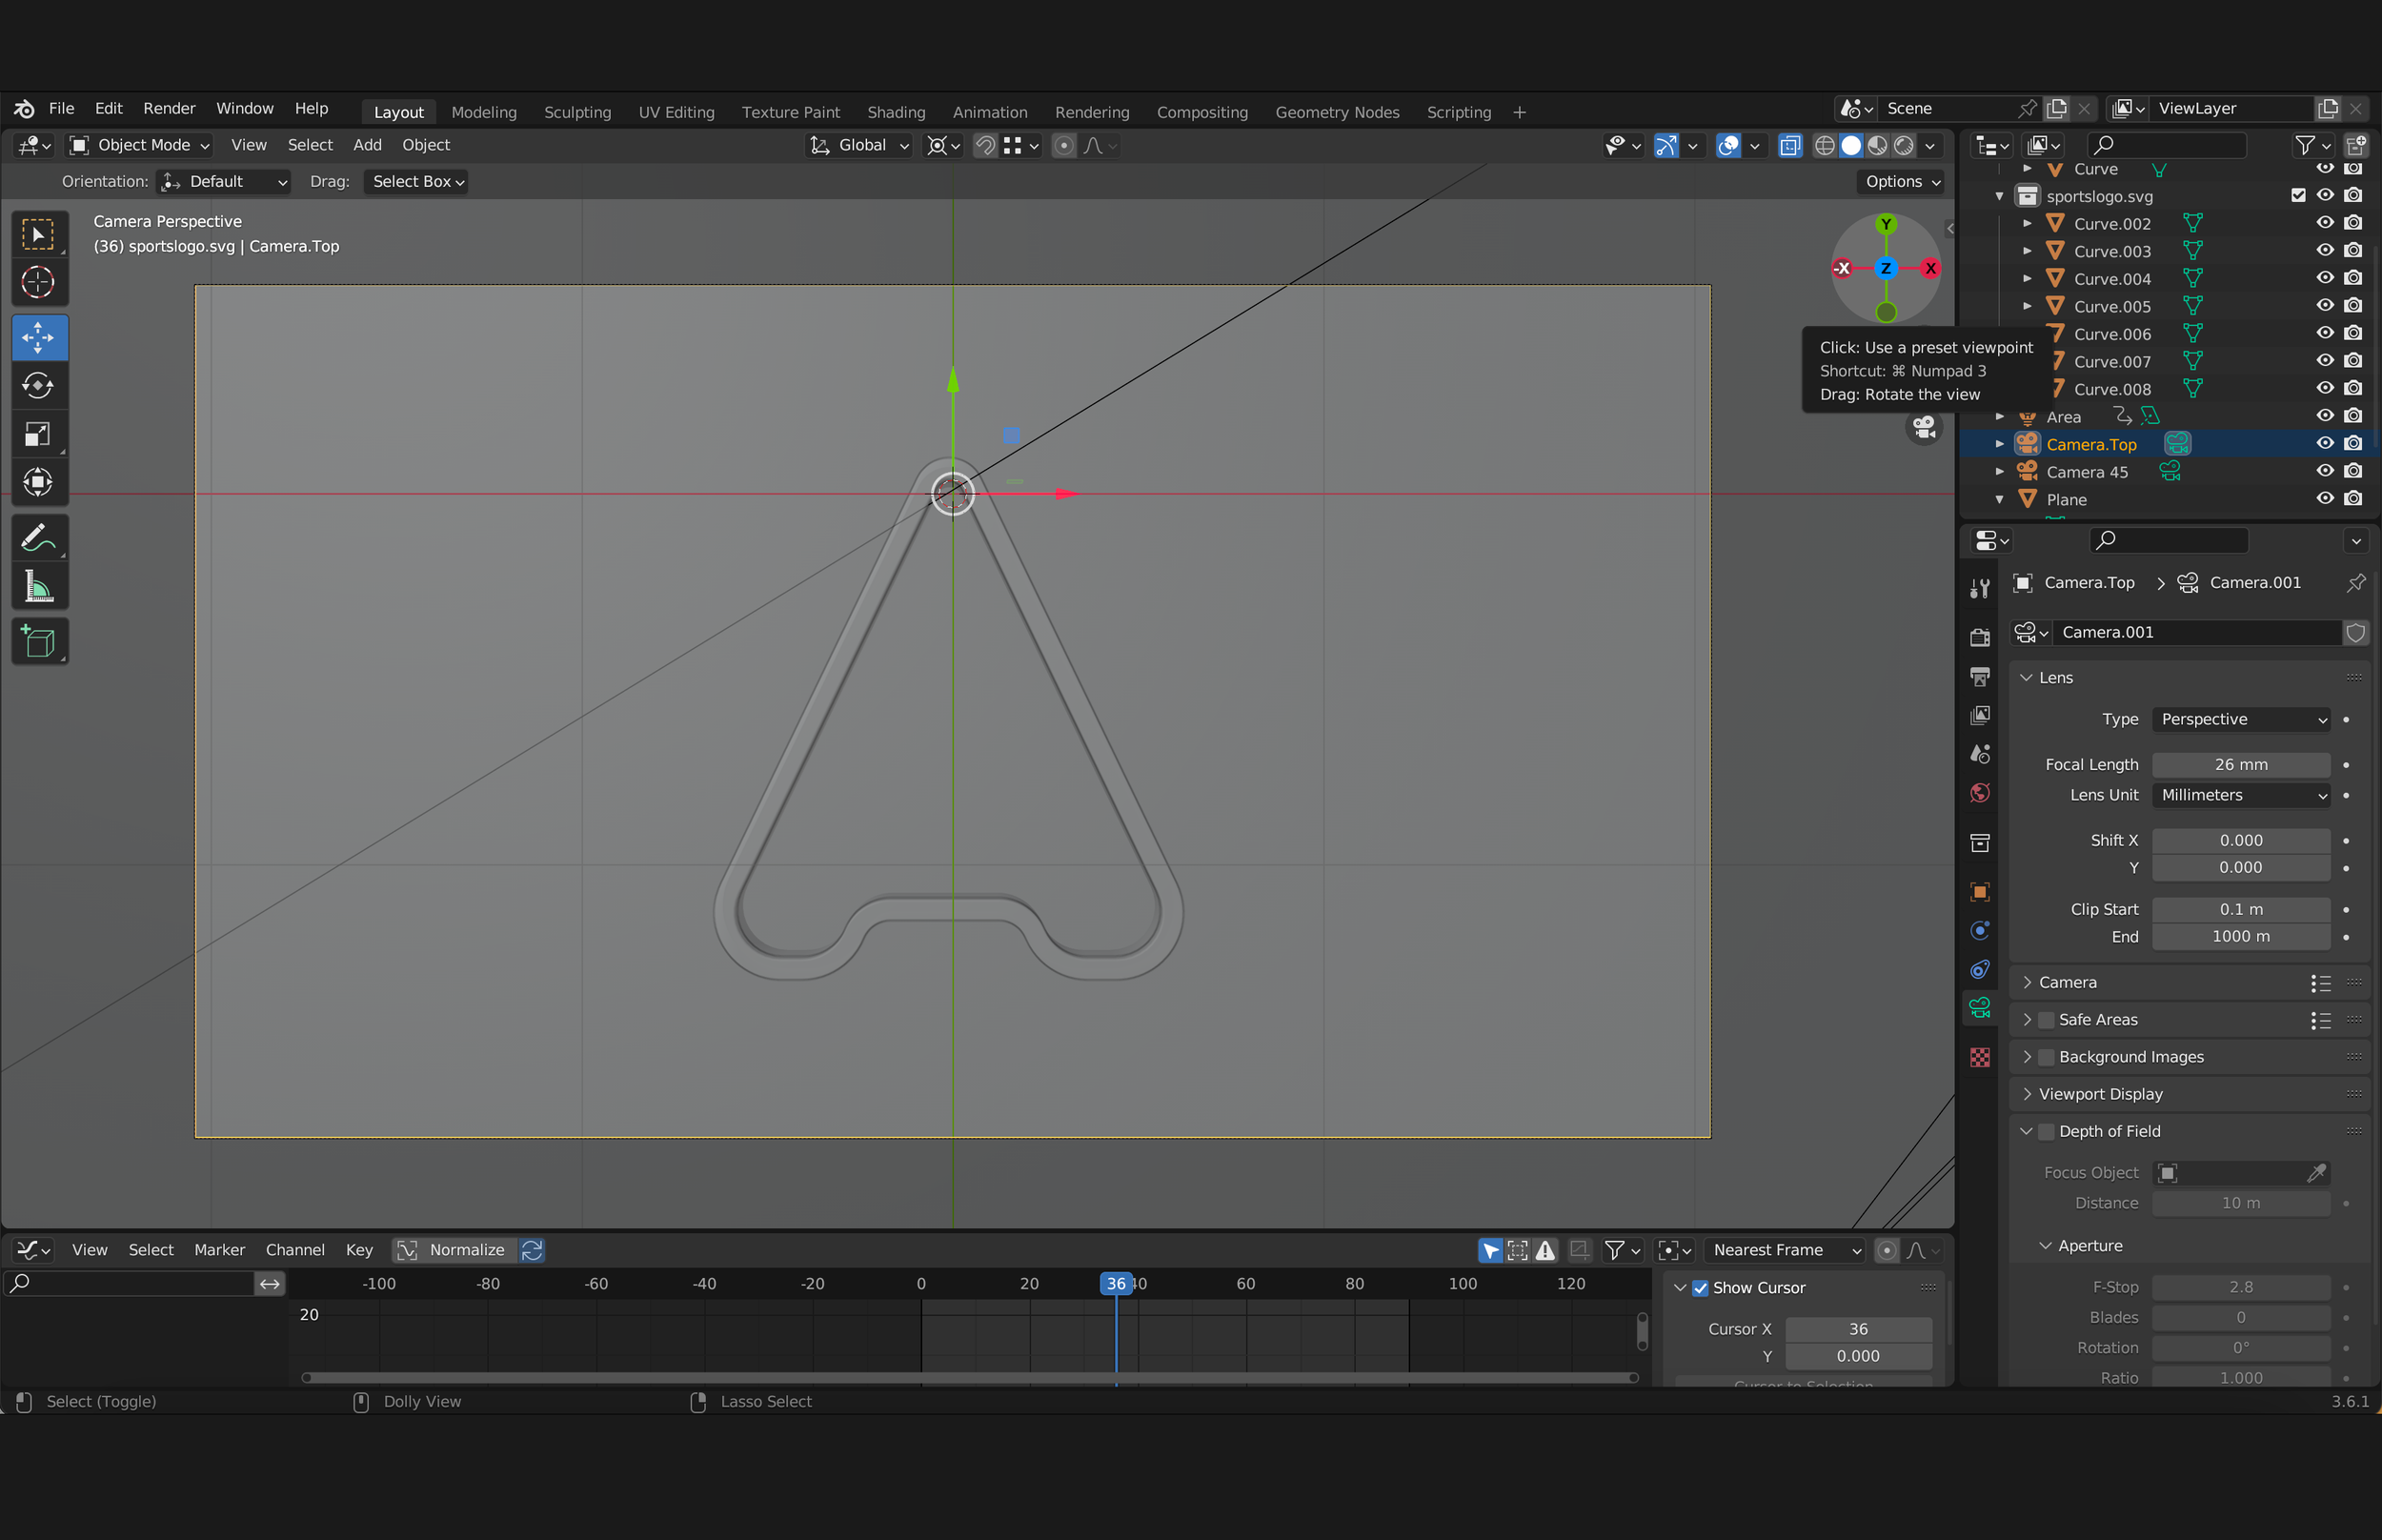Enable the Depth of Field checkbox

tap(2047, 1131)
